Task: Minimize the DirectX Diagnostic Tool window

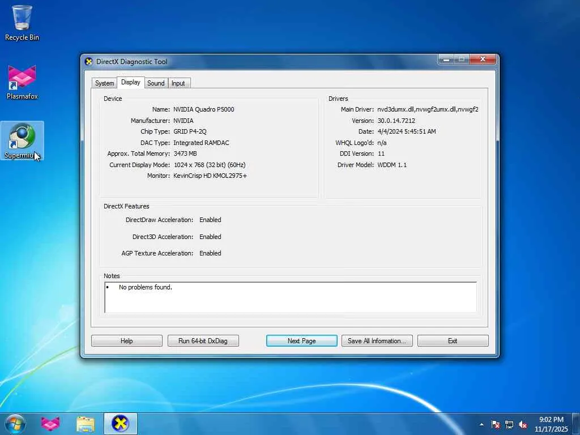Action: (446, 59)
